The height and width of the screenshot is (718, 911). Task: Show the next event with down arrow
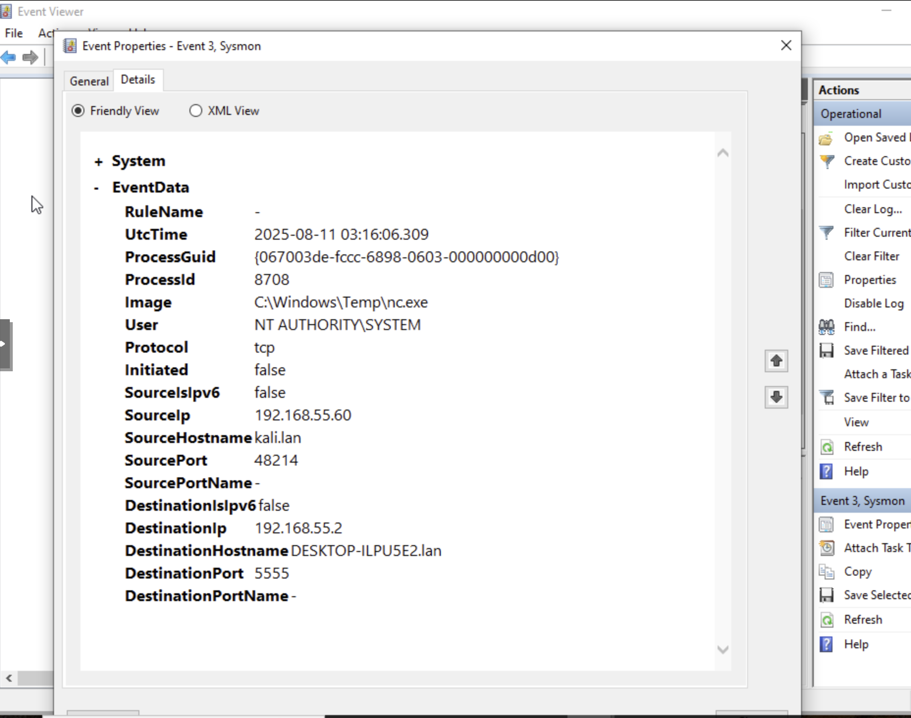tap(776, 397)
